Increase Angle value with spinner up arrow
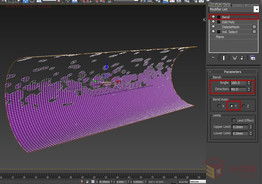This screenshot has height=184, width=262. click(248, 81)
